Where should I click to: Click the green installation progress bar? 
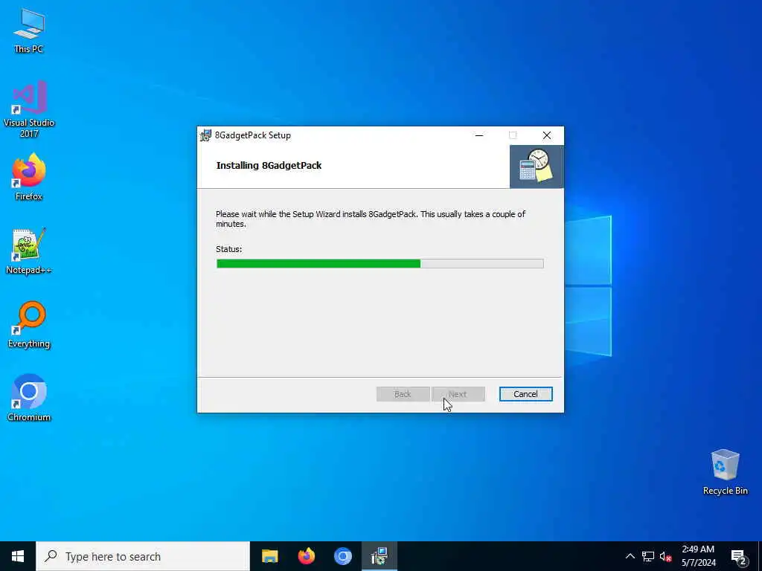(380, 264)
